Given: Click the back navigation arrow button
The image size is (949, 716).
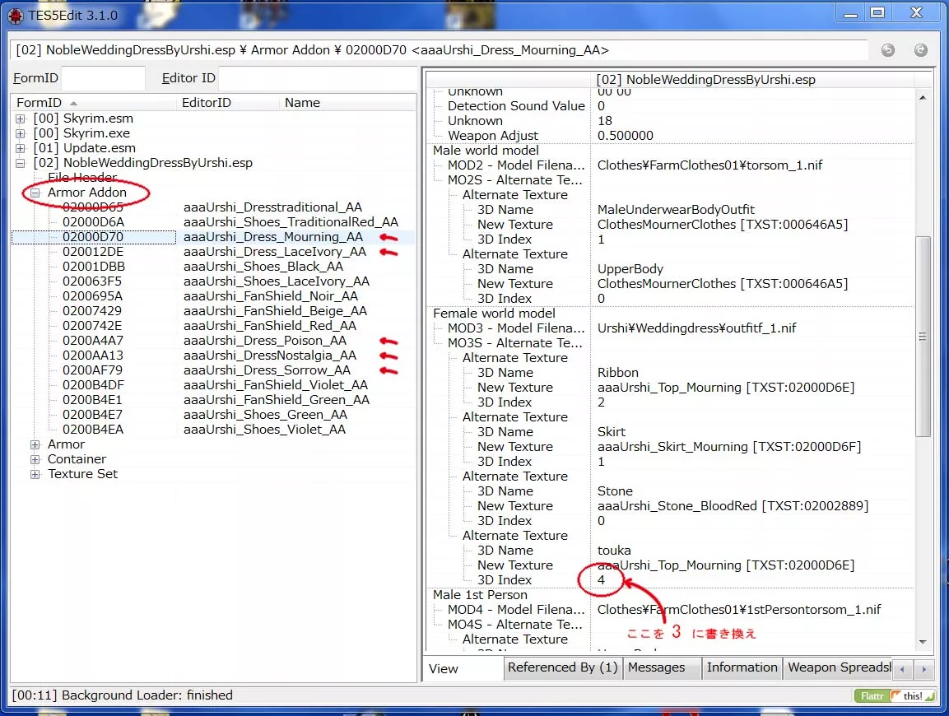Looking at the screenshot, I should [888, 50].
